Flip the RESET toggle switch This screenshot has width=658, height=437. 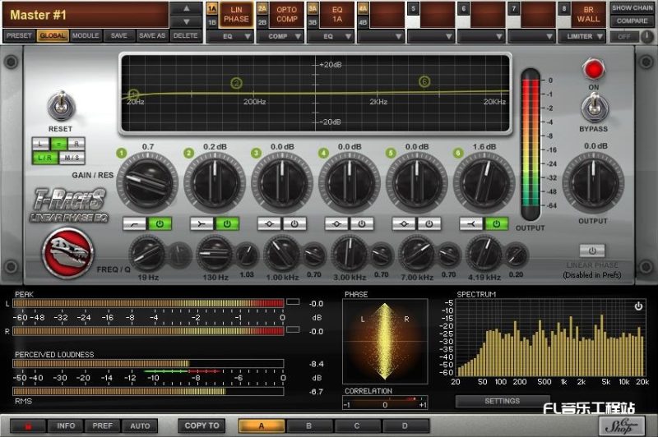(x=60, y=107)
